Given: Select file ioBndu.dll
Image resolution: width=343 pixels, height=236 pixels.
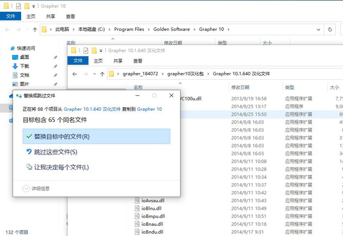Looking at the screenshot, I should click(152, 232).
